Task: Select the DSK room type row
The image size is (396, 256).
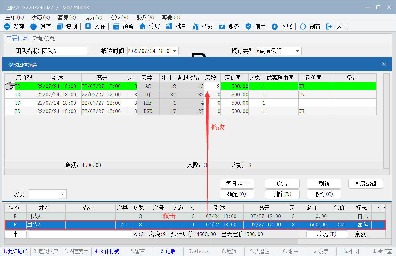Action: [x=191, y=111]
